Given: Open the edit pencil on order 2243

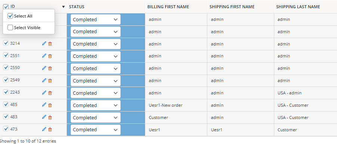Looking at the screenshot, I should pyautogui.click(x=44, y=93).
